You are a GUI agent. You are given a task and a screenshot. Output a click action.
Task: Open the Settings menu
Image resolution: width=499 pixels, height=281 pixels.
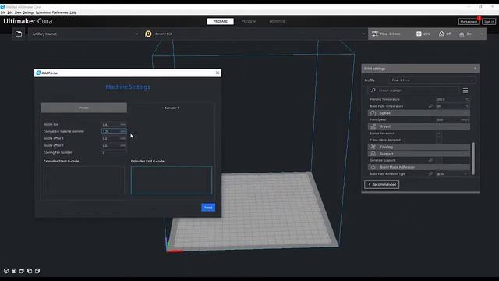click(x=28, y=12)
